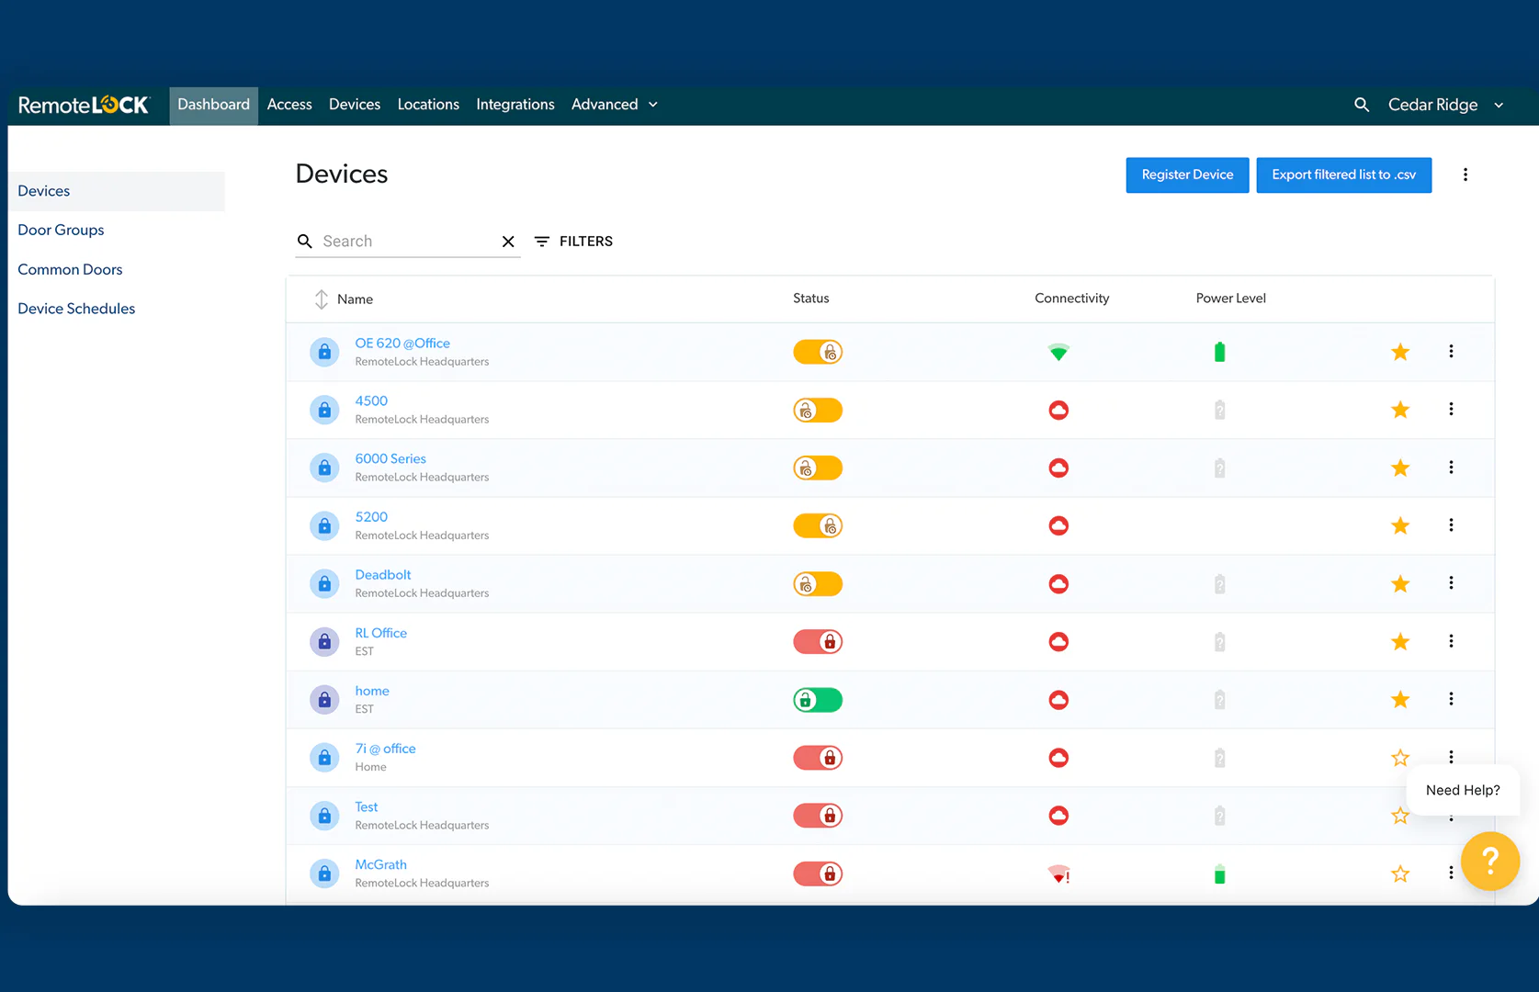Toggle lock status for 7i @ office
The image size is (1539, 992).
pos(818,758)
